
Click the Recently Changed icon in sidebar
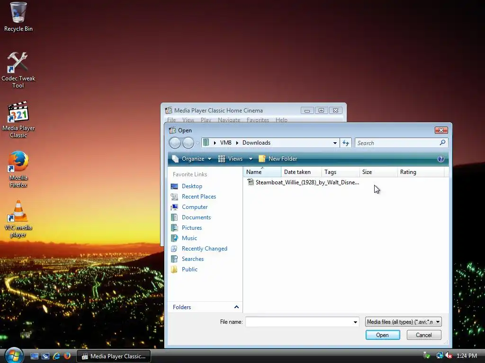click(174, 249)
